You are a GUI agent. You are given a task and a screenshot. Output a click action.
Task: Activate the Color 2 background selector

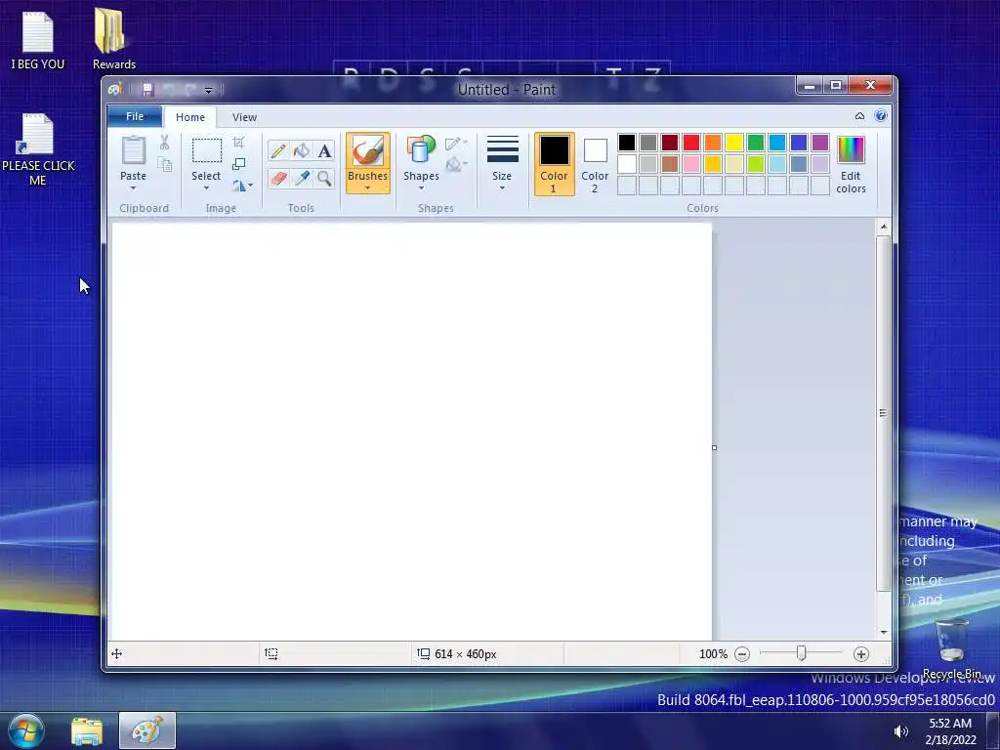click(595, 163)
